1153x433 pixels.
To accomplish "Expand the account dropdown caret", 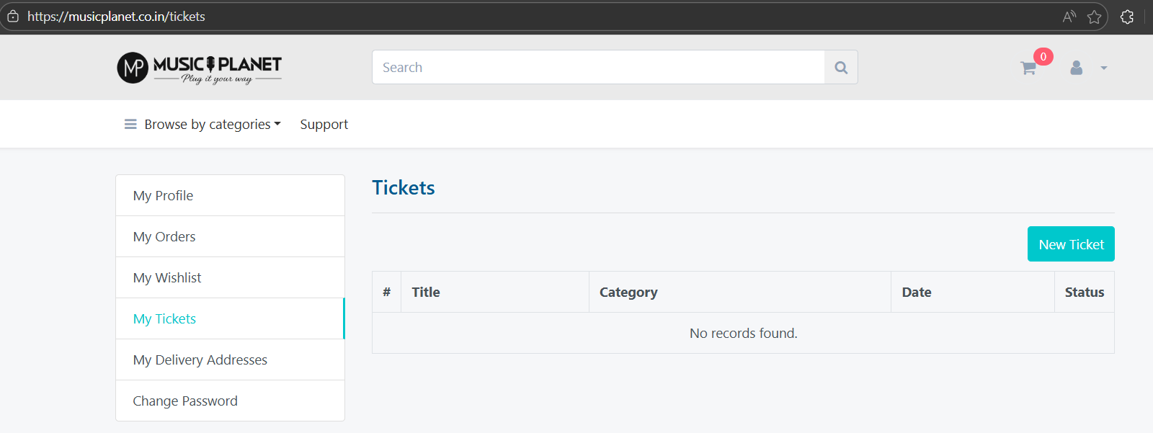I will (1103, 68).
